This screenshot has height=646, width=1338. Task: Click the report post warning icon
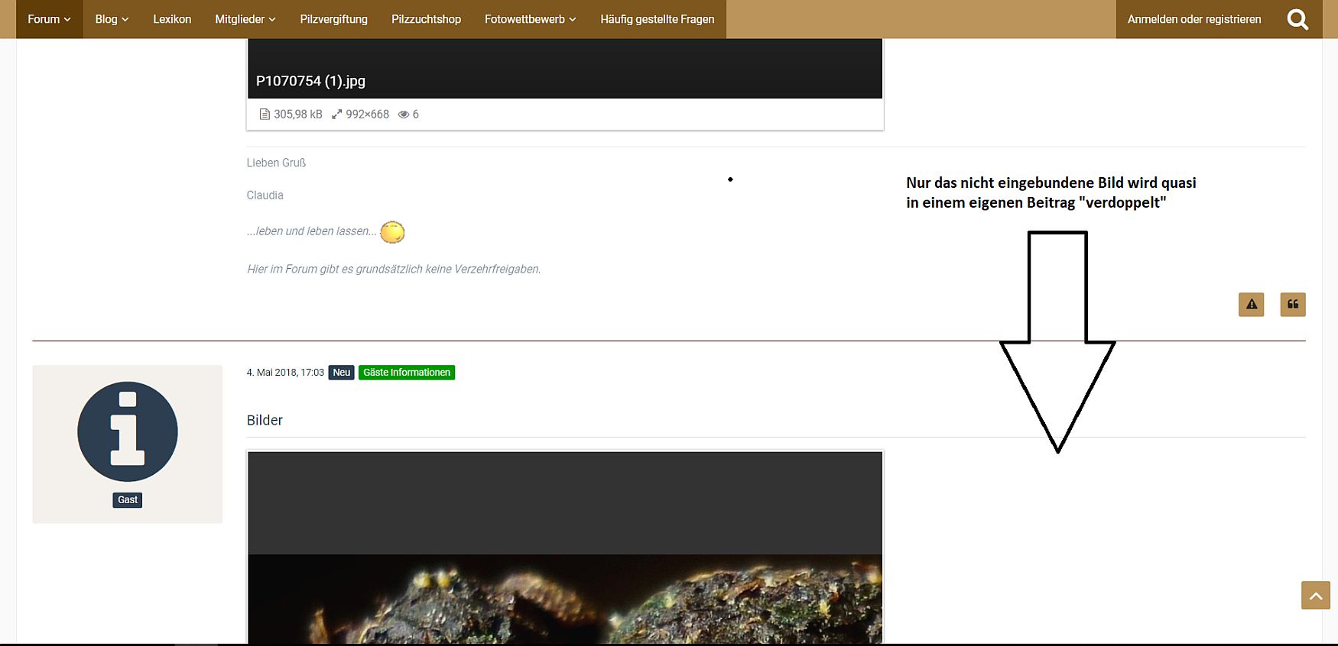(x=1251, y=305)
